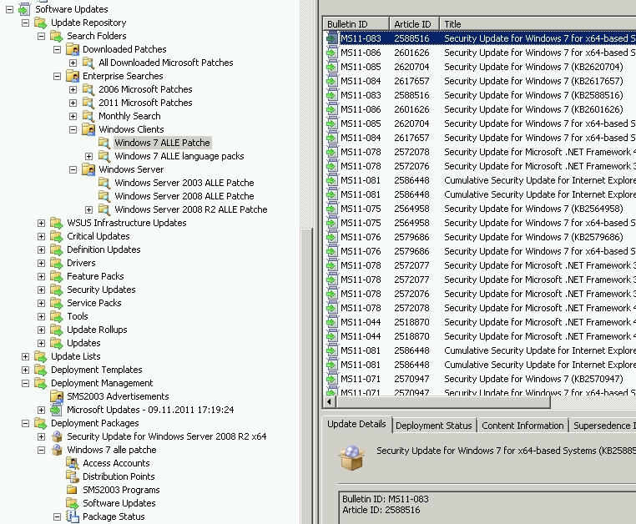Click the Update Lists folder icon
This screenshot has width=636, height=524.
pos(41,356)
